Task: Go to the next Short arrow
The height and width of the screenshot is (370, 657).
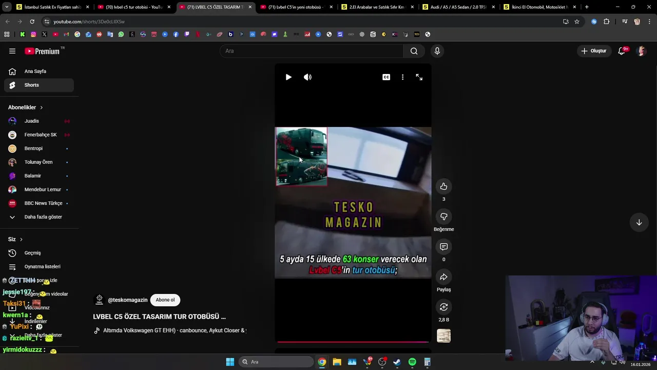Action: point(639,223)
